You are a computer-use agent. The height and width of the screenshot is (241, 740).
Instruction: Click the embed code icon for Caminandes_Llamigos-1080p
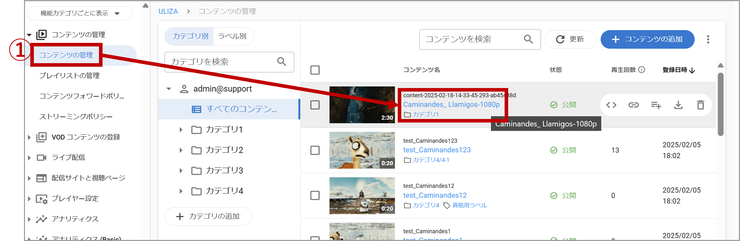(611, 105)
